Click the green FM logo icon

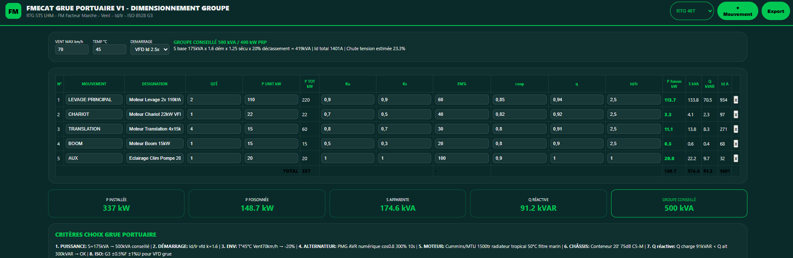(13, 11)
